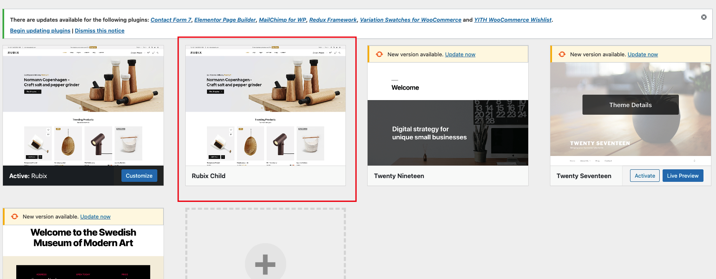Activate the Twenty Seventeen theme
The image size is (716, 279).
[645, 176]
